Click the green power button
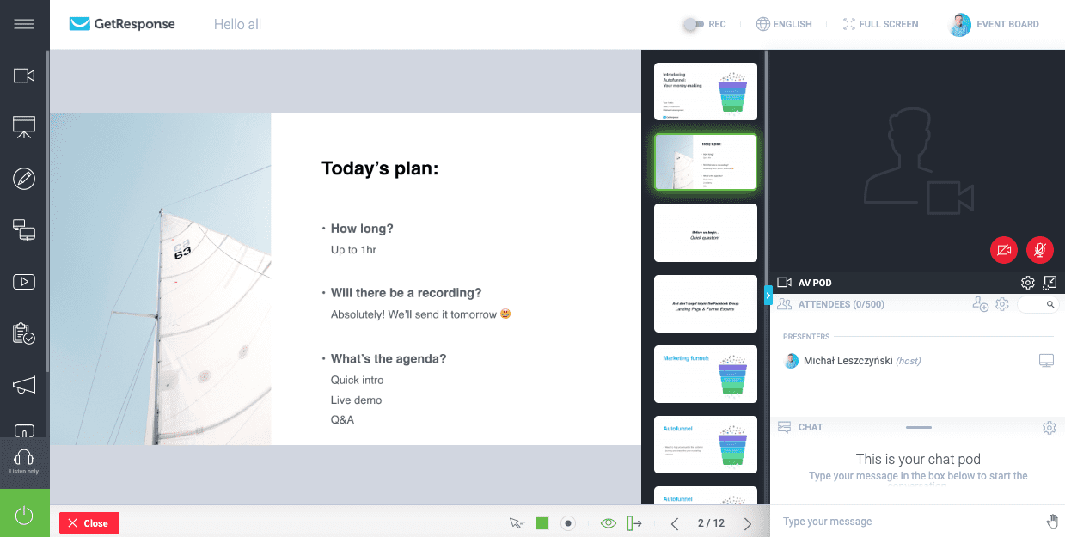The width and height of the screenshot is (1065, 537). click(x=24, y=514)
